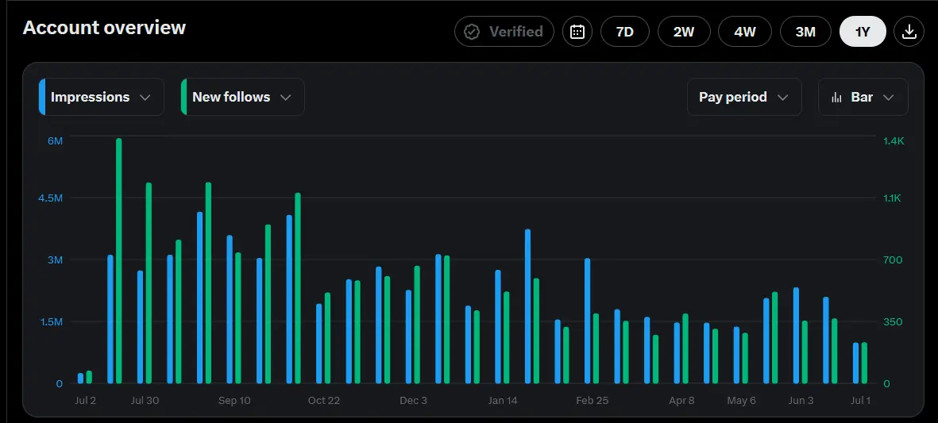Open the calendar date picker icon
Screen dimensions: 938x423
577,32
